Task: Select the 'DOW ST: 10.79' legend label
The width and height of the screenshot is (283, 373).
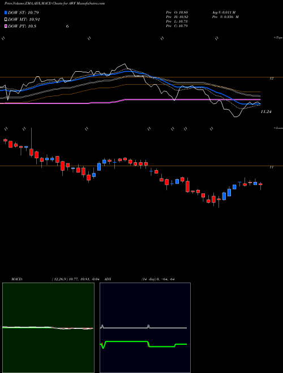Action: (23, 12)
